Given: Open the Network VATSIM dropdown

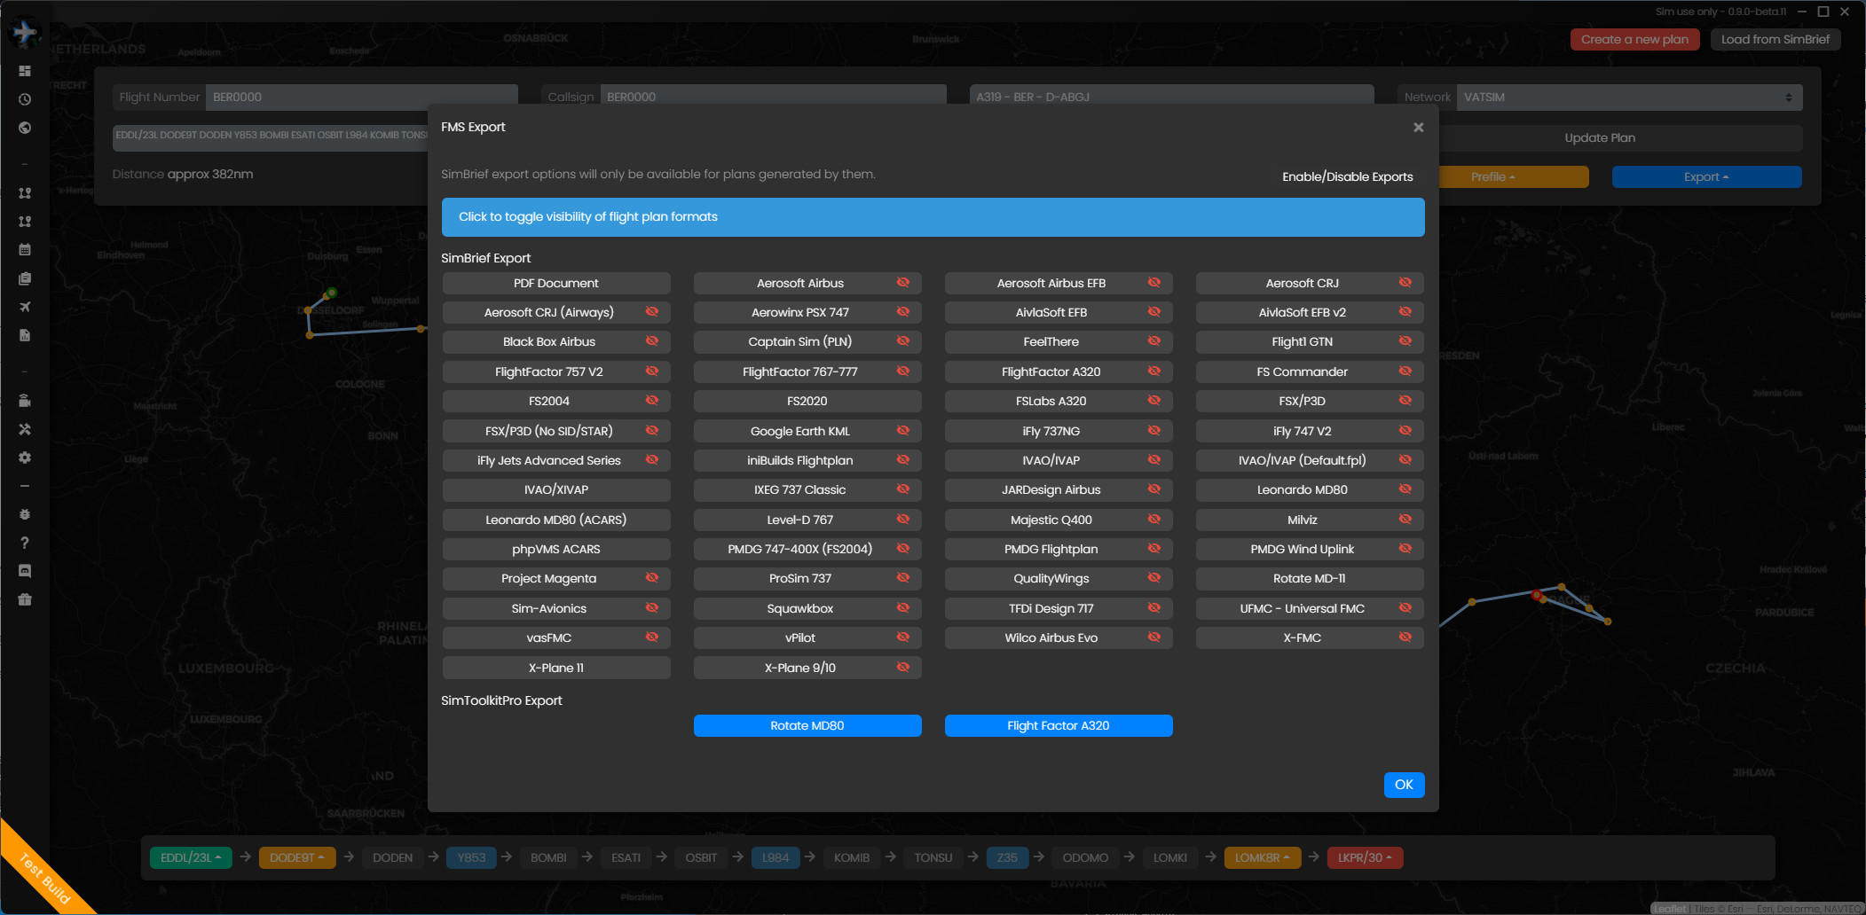Looking at the screenshot, I should [x=1629, y=98].
